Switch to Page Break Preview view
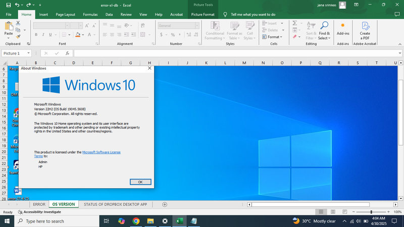Image resolution: width=404 pixels, height=227 pixels. point(345,212)
